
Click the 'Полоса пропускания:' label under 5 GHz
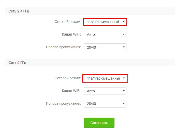pyautogui.click(x=63, y=103)
